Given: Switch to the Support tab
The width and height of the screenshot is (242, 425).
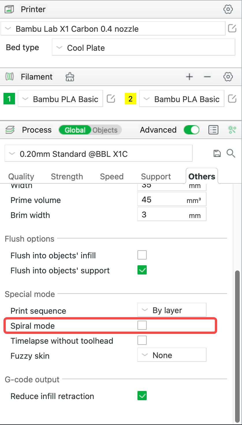Looking at the screenshot, I should 156,176.
